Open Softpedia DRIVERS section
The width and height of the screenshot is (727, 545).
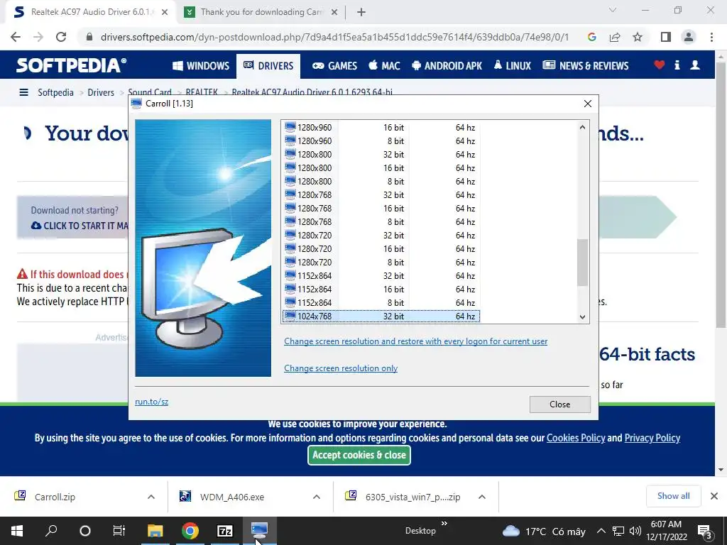pyautogui.click(x=268, y=66)
